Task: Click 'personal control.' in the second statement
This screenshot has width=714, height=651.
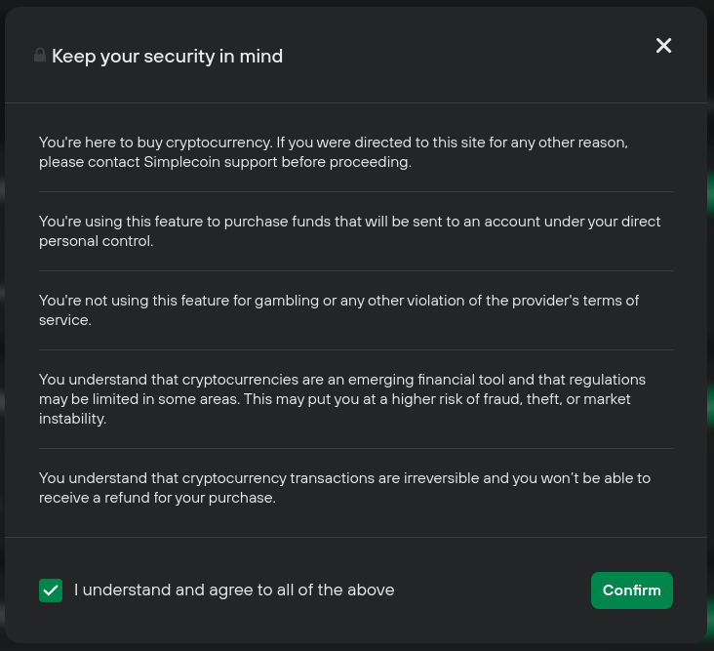Action: [96, 241]
